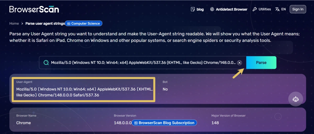Change language via EN selector
The height and width of the screenshot is (134, 314).
281,9
